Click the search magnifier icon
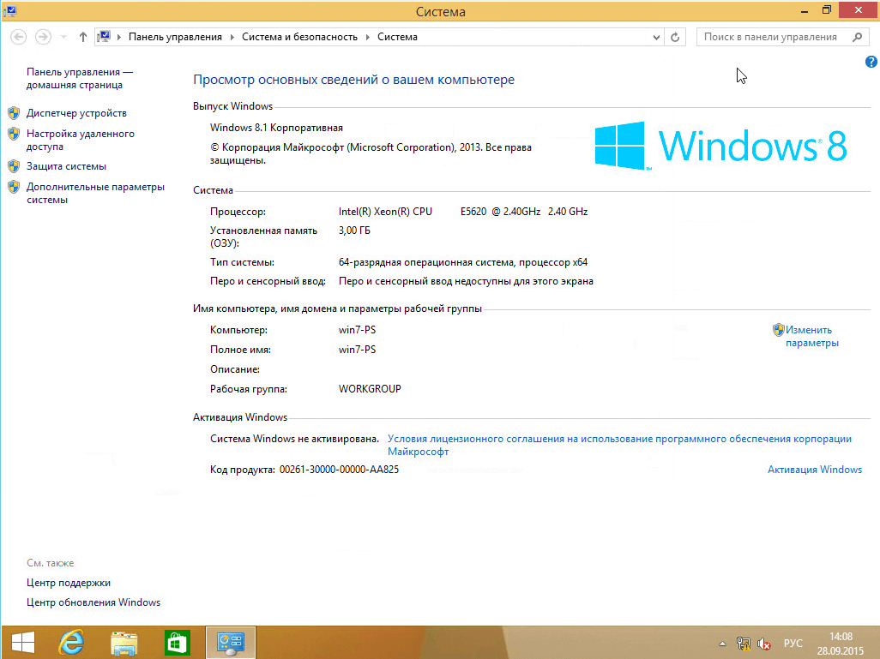Image resolution: width=880 pixels, height=659 pixels. coord(857,37)
